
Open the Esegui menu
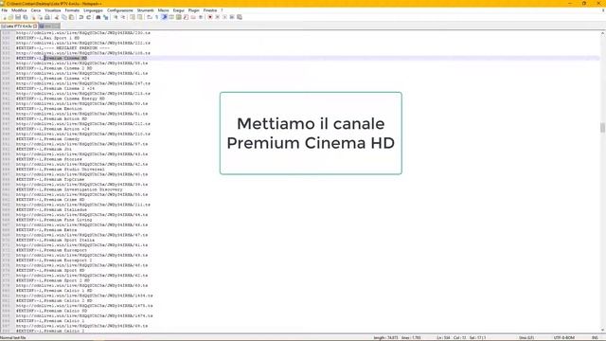coord(179,10)
